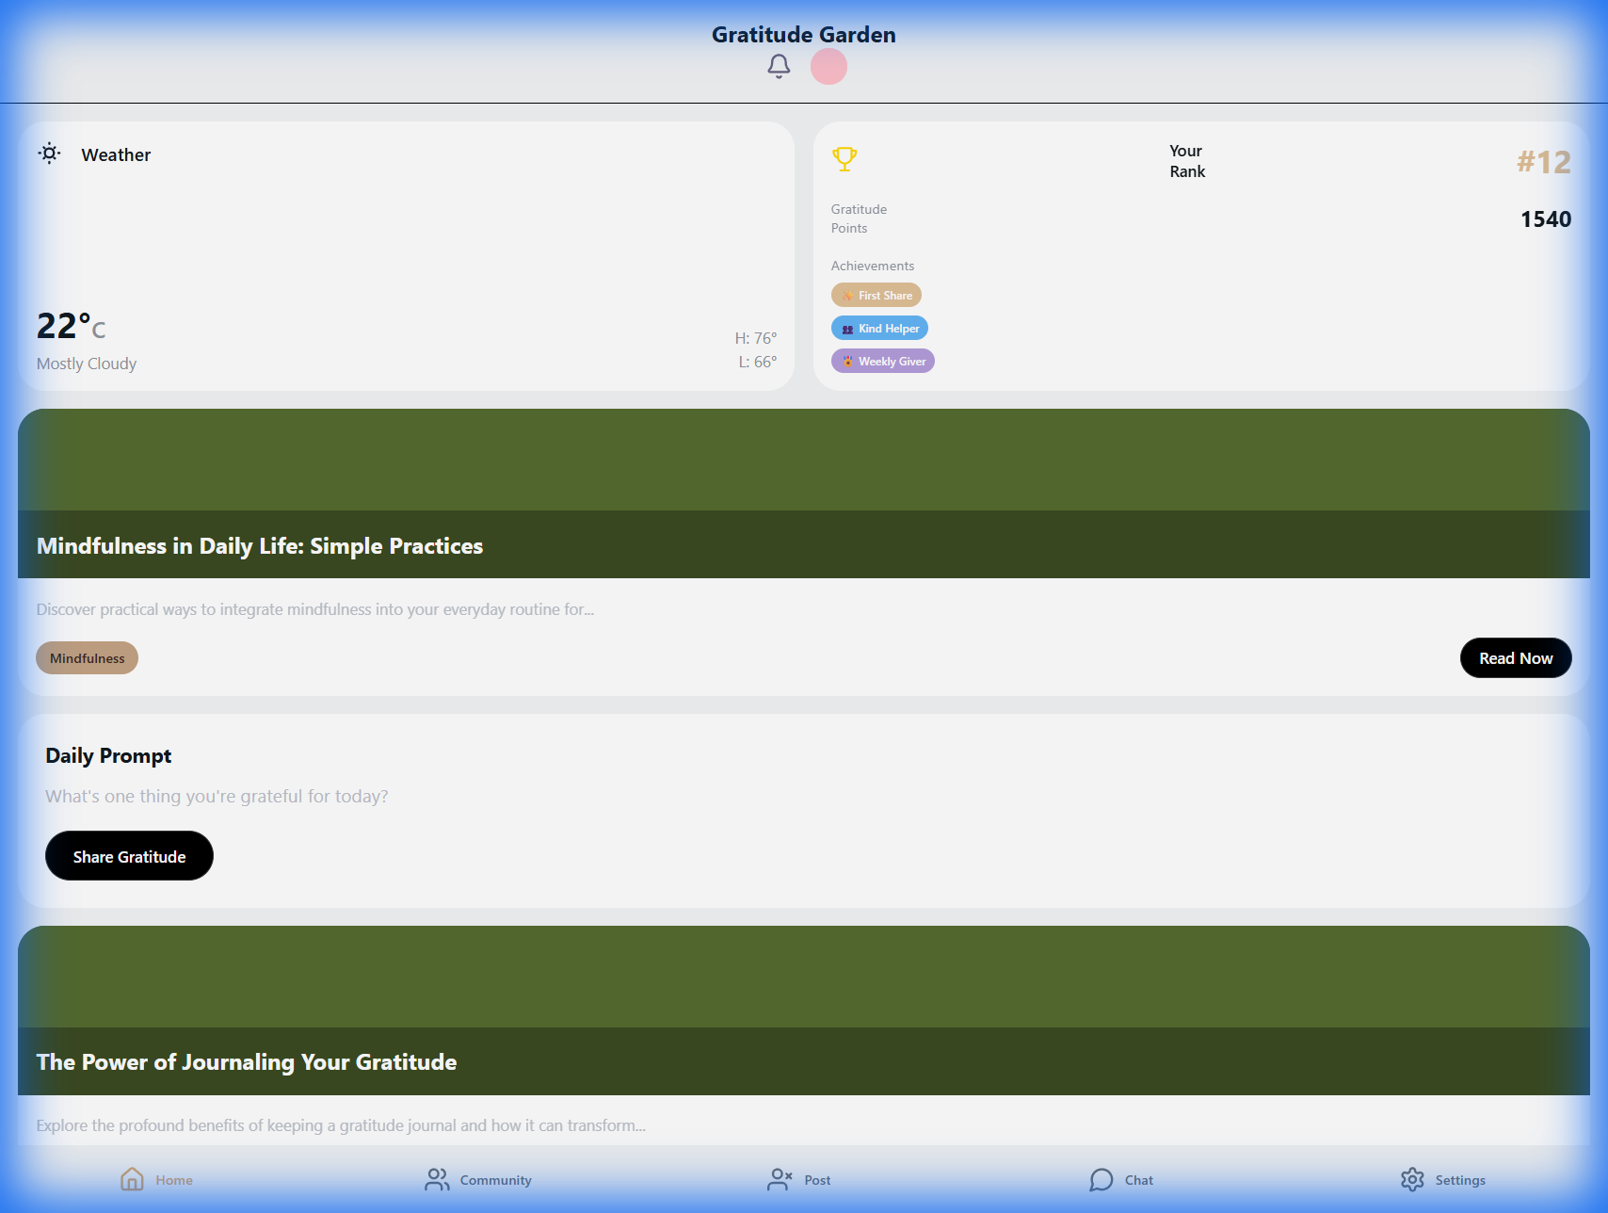This screenshot has width=1608, height=1213.
Task: Click the sun weather icon
Action: tap(50, 154)
